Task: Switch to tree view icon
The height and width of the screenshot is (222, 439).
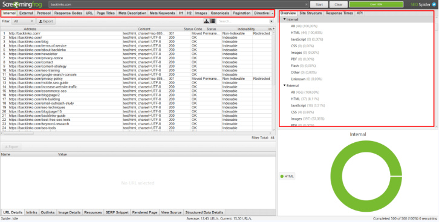Action: 206,21
